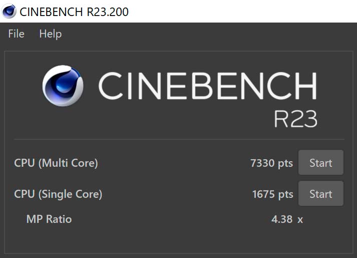Screen dimensions: 357x258
Task: Click the 4.38 MP Ratio value
Action: click(281, 219)
